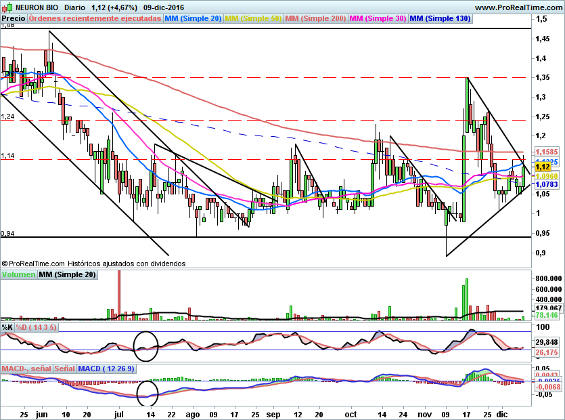
Task: Click the MM (Simple 30) magenta label
Action: tap(378, 18)
